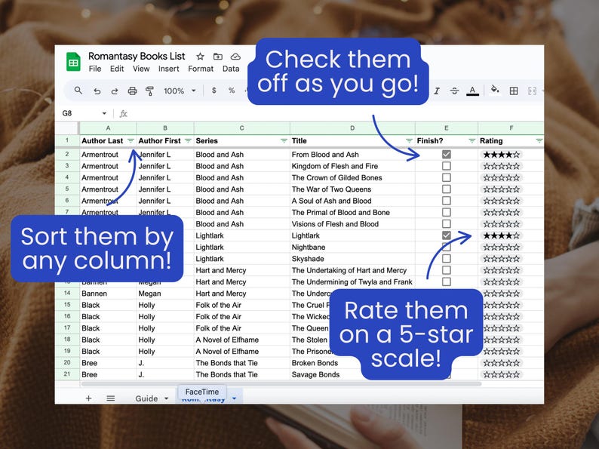The image size is (599, 449).
Task: Select Bannen cell in row 14
Action: pos(108,294)
